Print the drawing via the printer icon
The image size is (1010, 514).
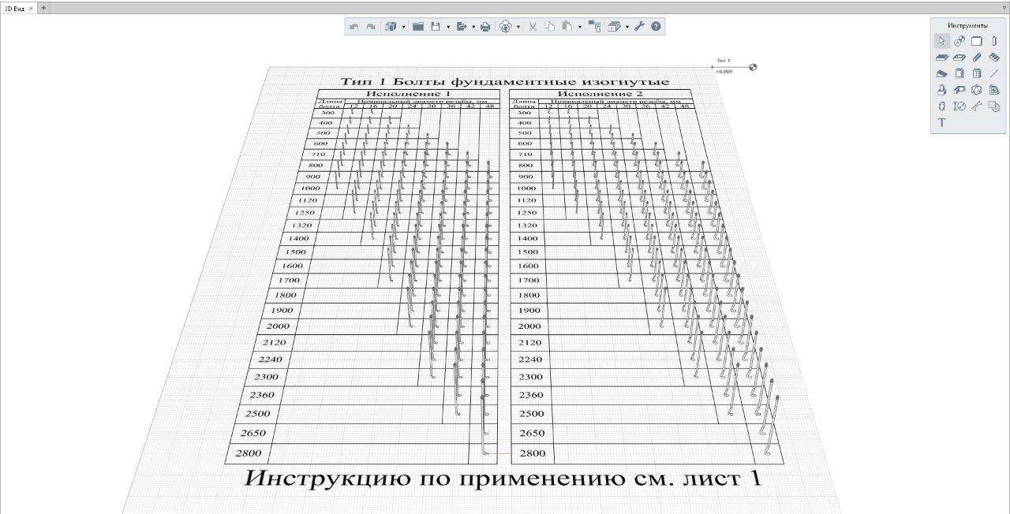(x=487, y=26)
